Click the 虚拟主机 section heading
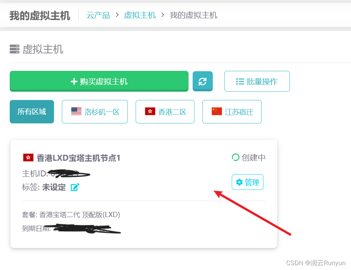The image size is (351, 270). click(43, 49)
